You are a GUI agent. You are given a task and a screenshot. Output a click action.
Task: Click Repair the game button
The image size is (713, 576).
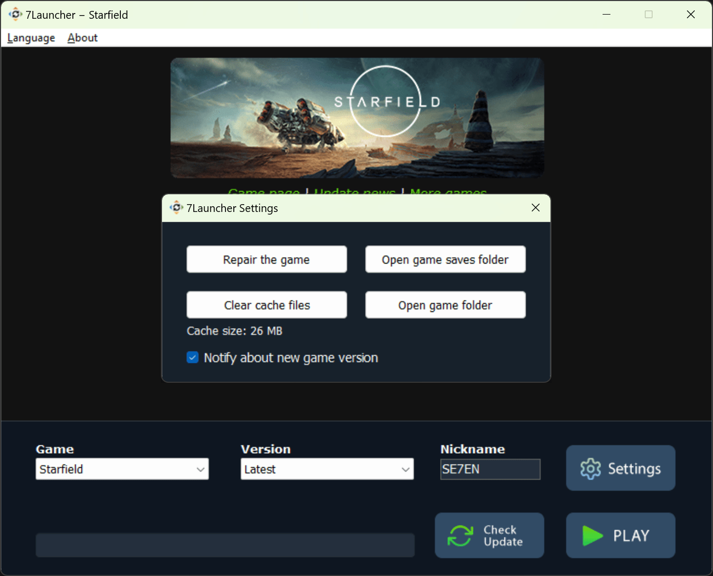tap(267, 259)
